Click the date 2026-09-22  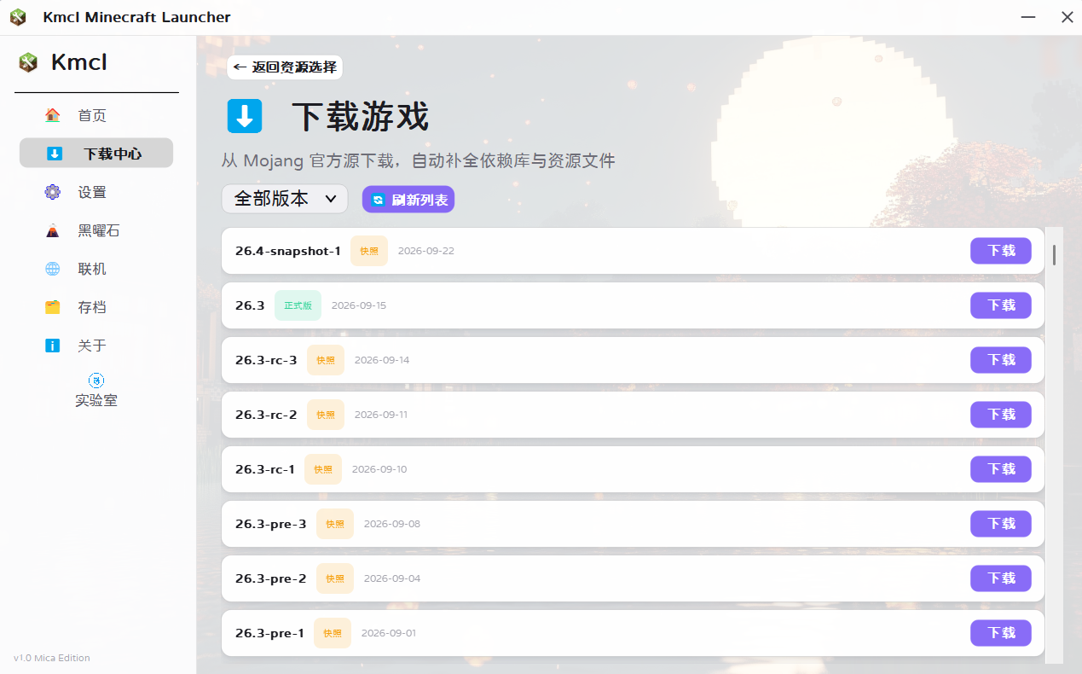pyautogui.click(x=425, y=251)
